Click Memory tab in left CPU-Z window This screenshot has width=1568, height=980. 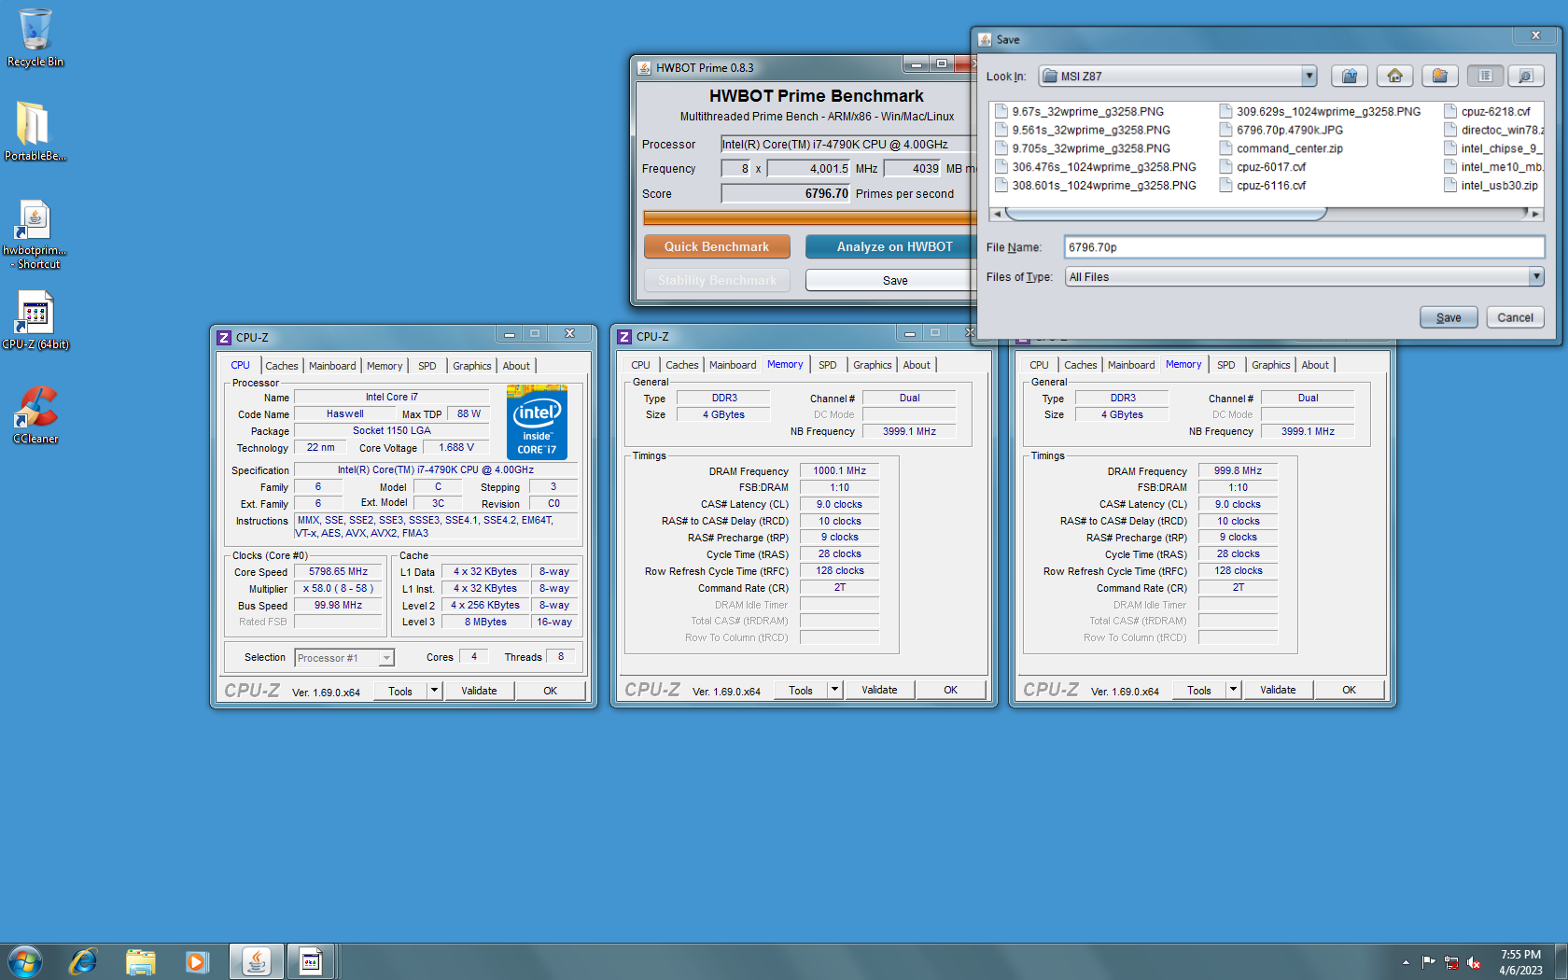[x=385, y=366]
